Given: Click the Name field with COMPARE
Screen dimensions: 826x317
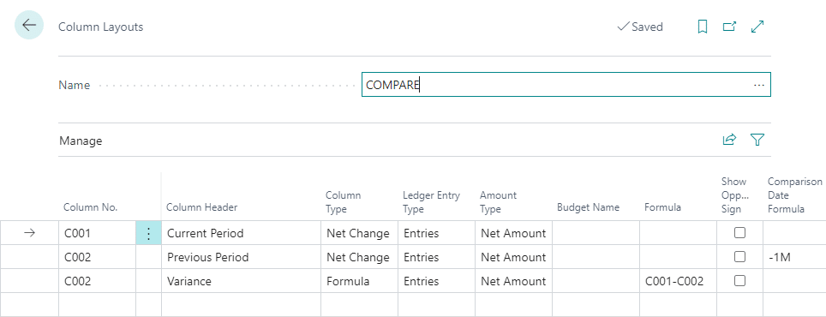Looking at the screenshot, I should (x=566, y=85).
